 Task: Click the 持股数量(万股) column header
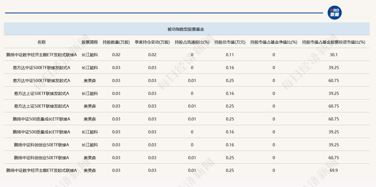[x=116, y=42]
